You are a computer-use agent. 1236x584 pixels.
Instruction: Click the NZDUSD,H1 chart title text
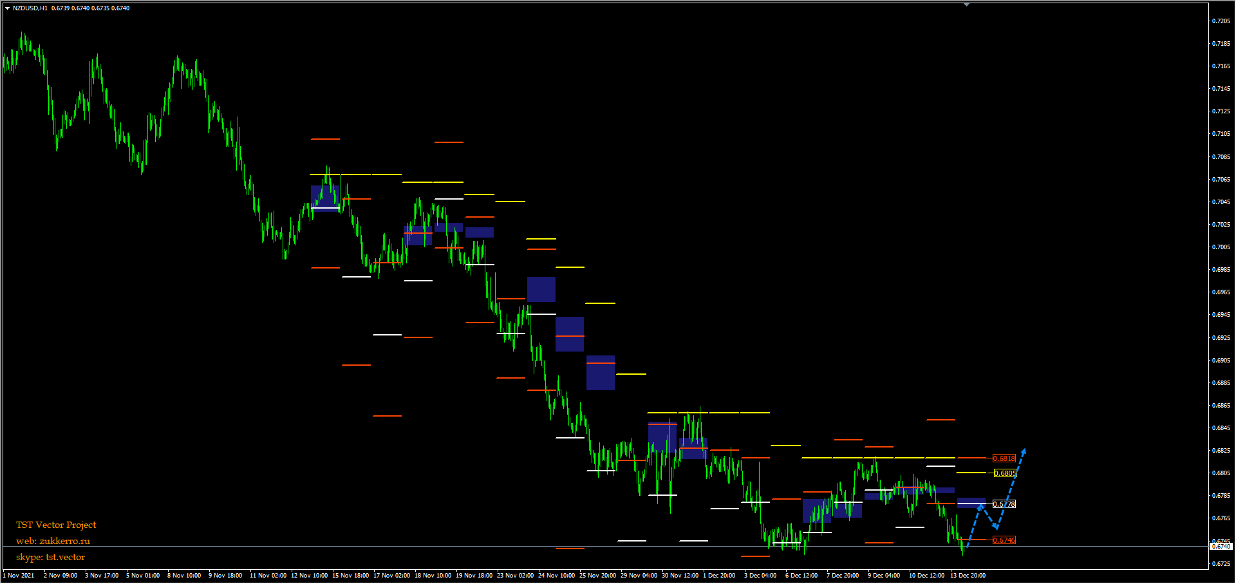point(30,8)
